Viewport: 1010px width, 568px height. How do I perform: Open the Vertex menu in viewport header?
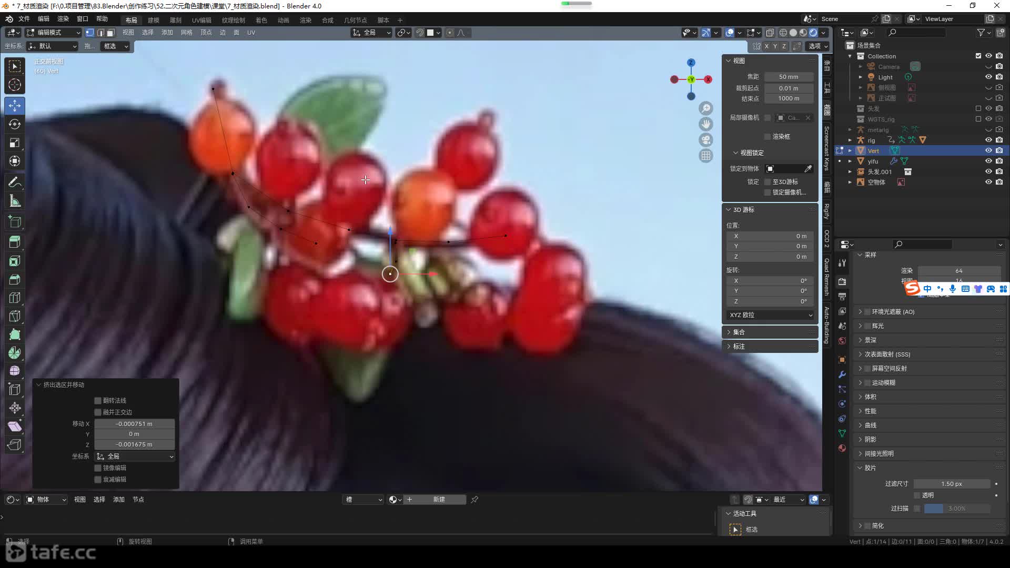[x=206, y=33]
